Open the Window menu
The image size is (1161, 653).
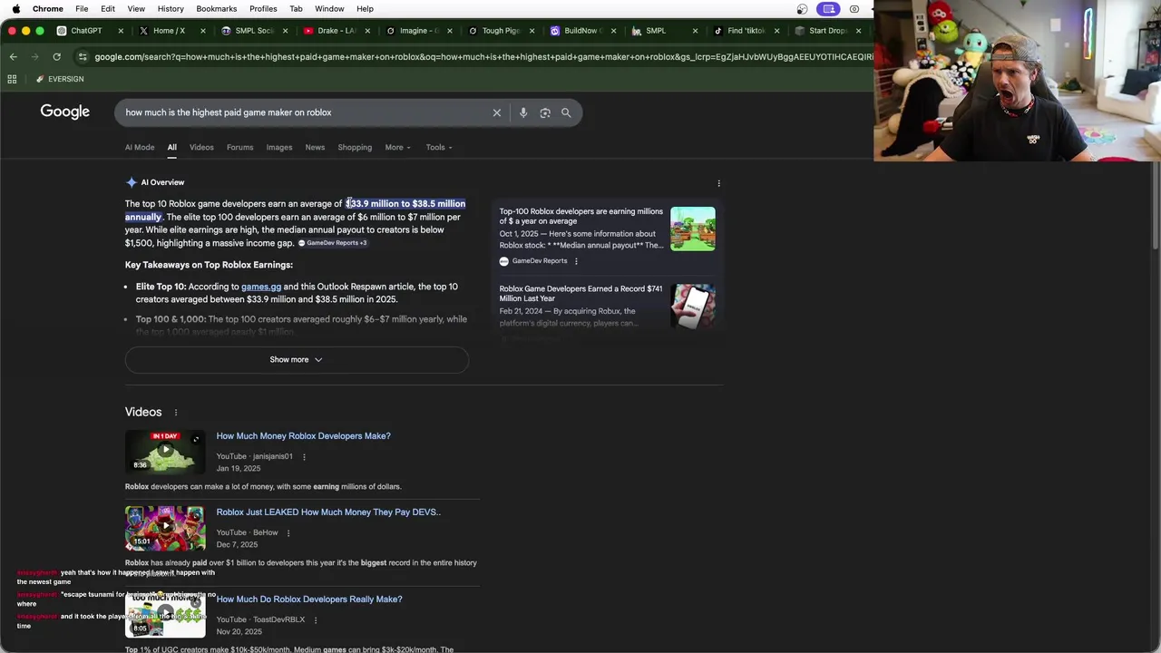point(329,9)
